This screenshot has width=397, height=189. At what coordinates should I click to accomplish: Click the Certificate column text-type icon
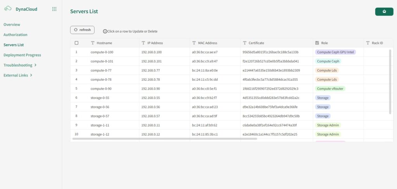(244, 43)
